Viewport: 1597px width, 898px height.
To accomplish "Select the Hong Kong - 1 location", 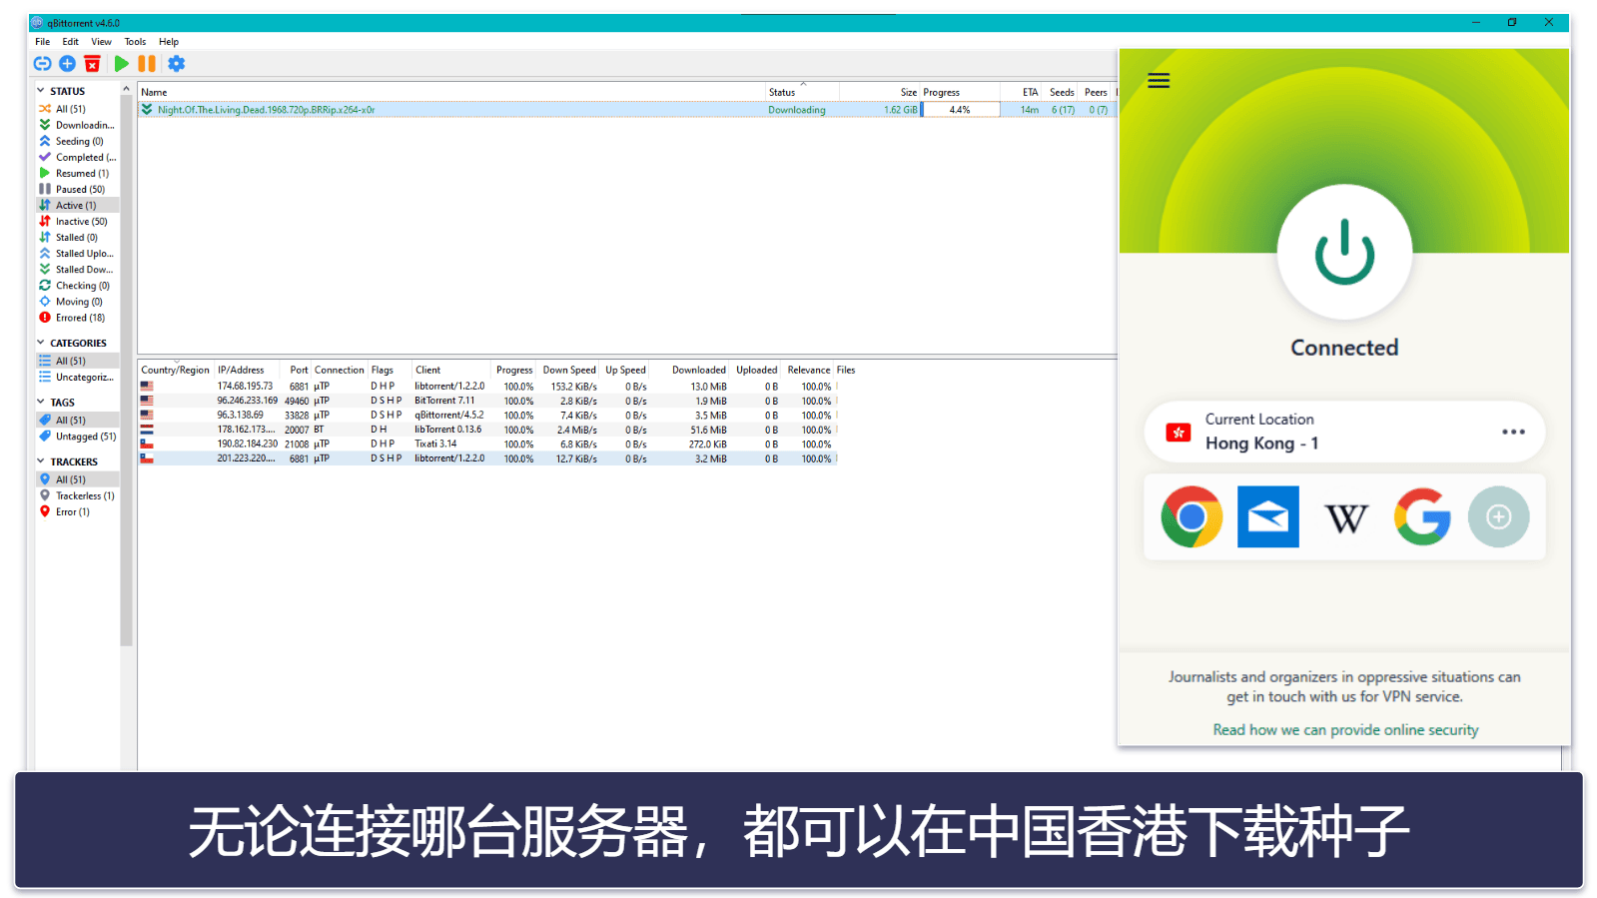I will [1261, 444].
